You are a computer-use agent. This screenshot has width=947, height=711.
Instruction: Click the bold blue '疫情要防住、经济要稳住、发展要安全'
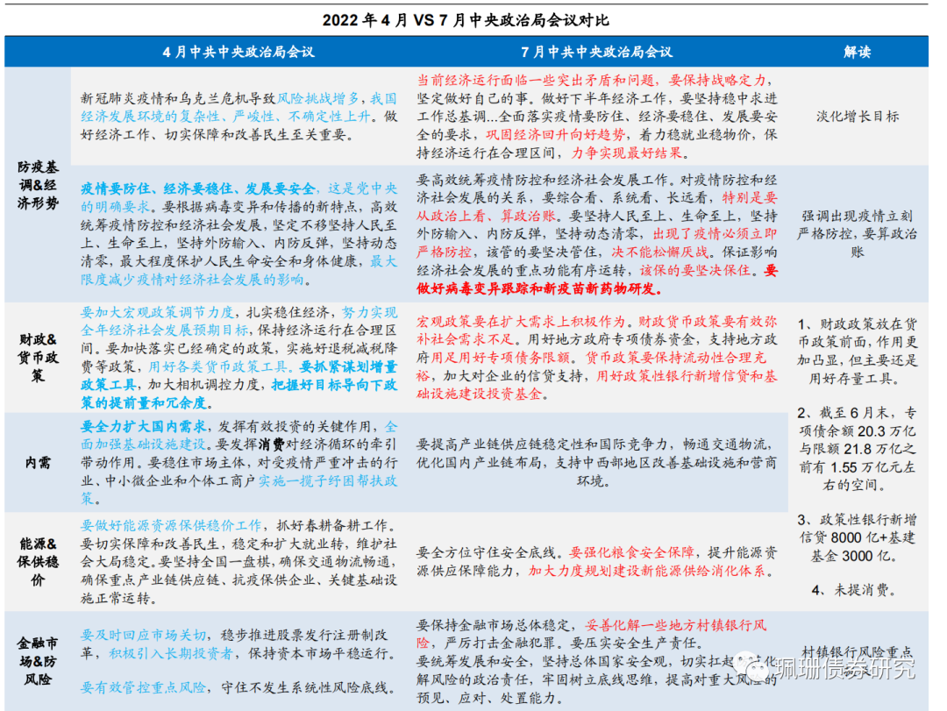tap(198, 188)
